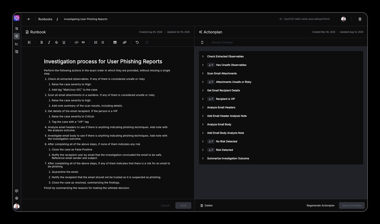Toggle italic formatting

[x=49, y=42]
